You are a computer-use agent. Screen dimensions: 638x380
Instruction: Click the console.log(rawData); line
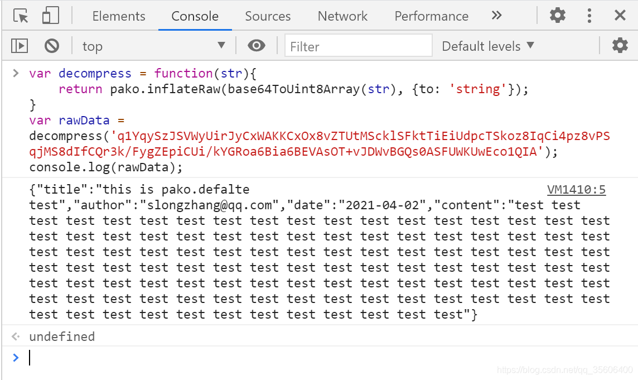coord(106,167)
